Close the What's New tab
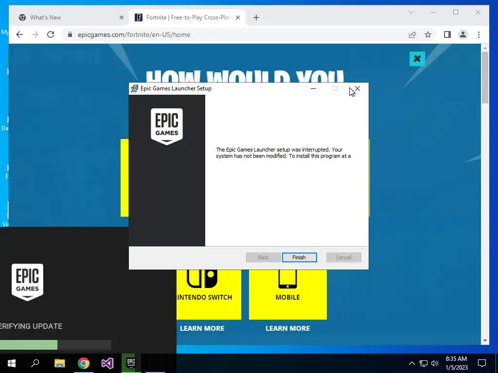Image resolution: width=498 pixels, height=373 pixels. point(121,17)
